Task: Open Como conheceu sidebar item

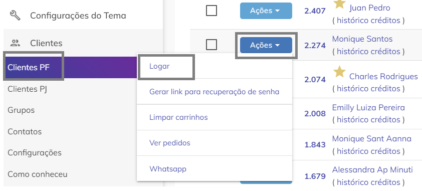Action: pyautogui.click(x=38, y=174)
